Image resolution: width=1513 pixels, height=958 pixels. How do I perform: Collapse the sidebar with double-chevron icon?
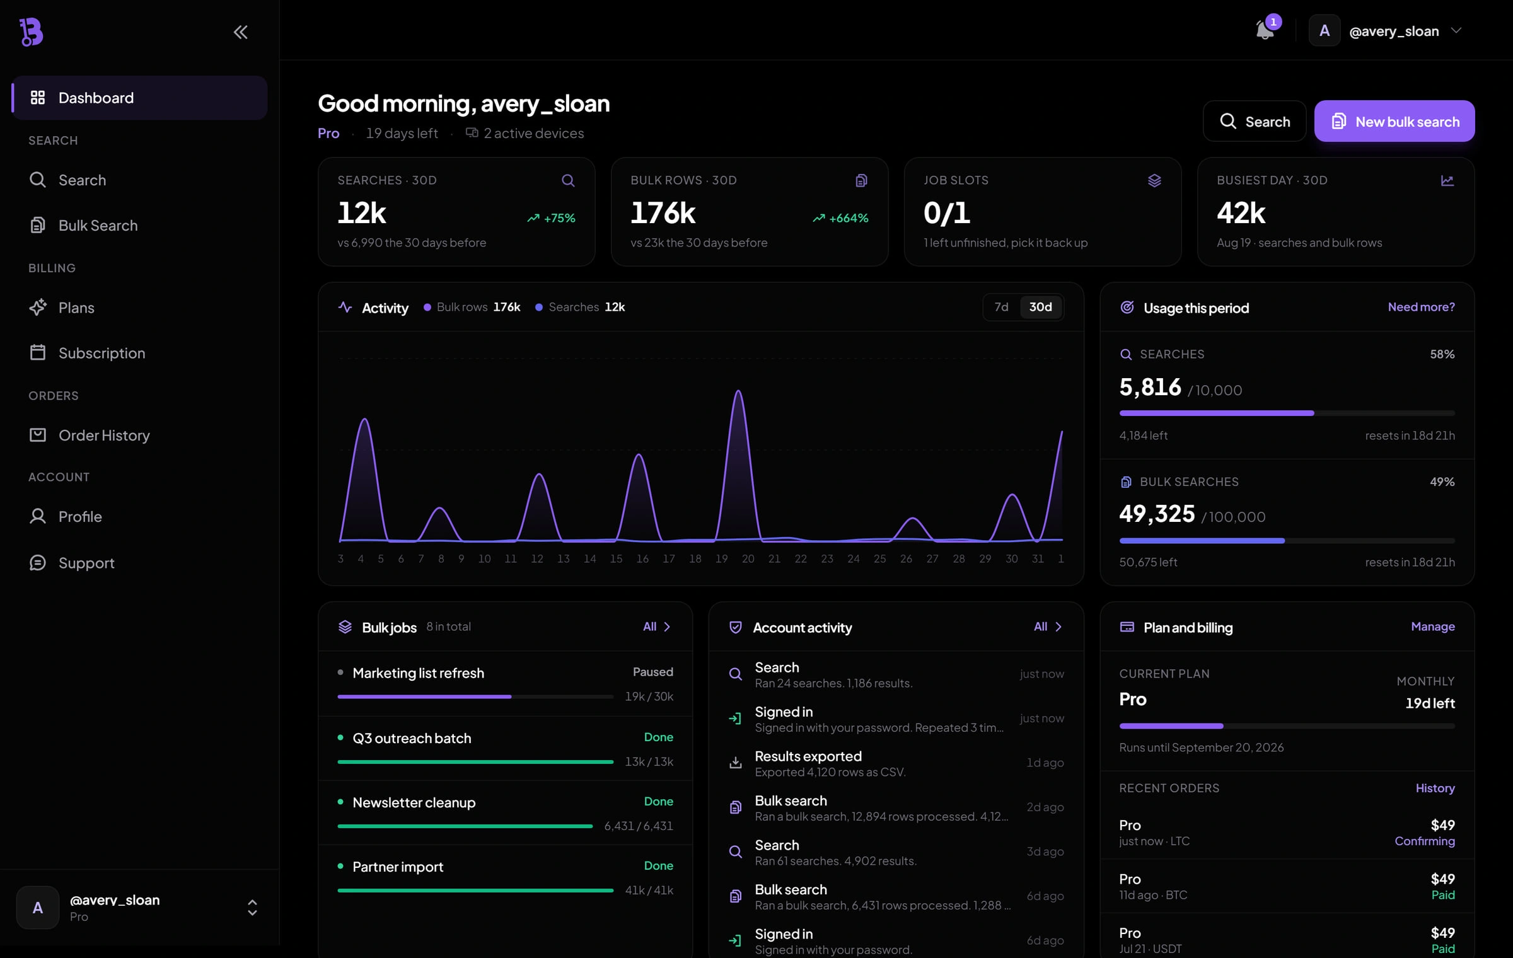tap(240, 32)
